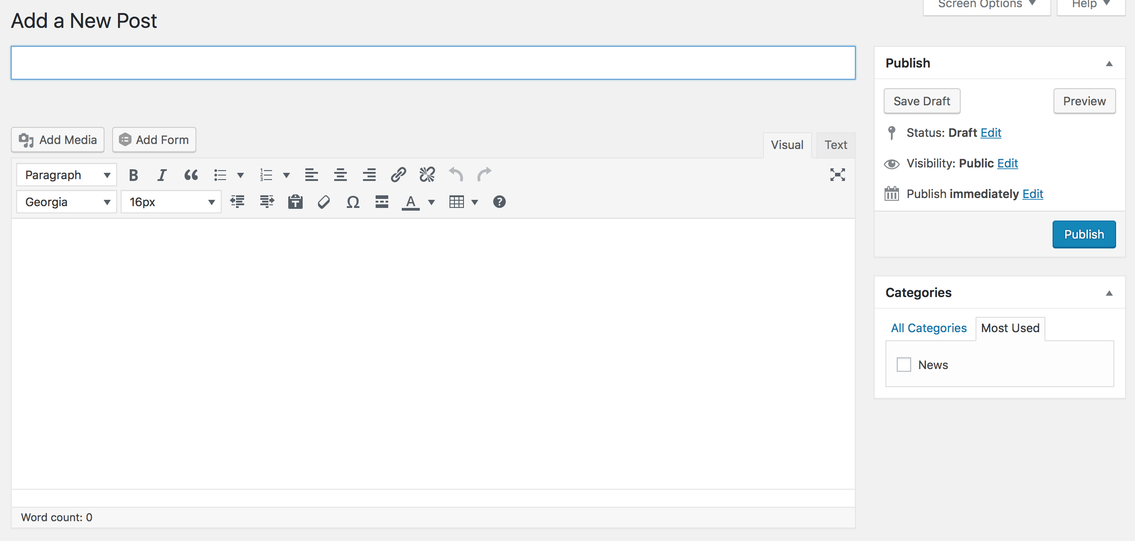Insert a horizontal line

(382, 202)
